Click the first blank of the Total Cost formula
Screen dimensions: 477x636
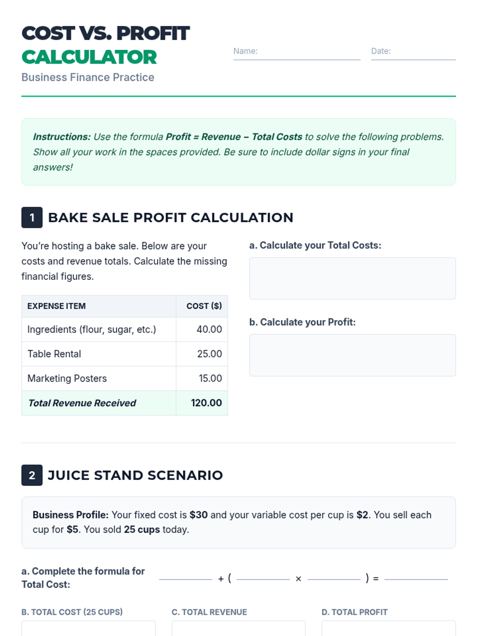(186, 578)
